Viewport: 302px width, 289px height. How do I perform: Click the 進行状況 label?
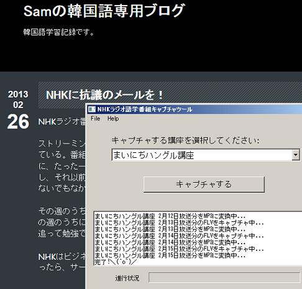(127, 278)
